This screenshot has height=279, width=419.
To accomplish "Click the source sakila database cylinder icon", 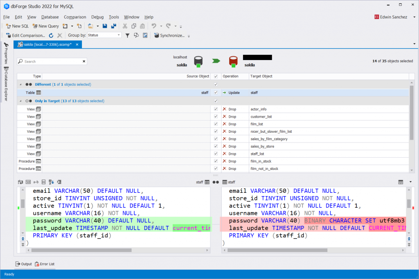I will tap(198, 61).
